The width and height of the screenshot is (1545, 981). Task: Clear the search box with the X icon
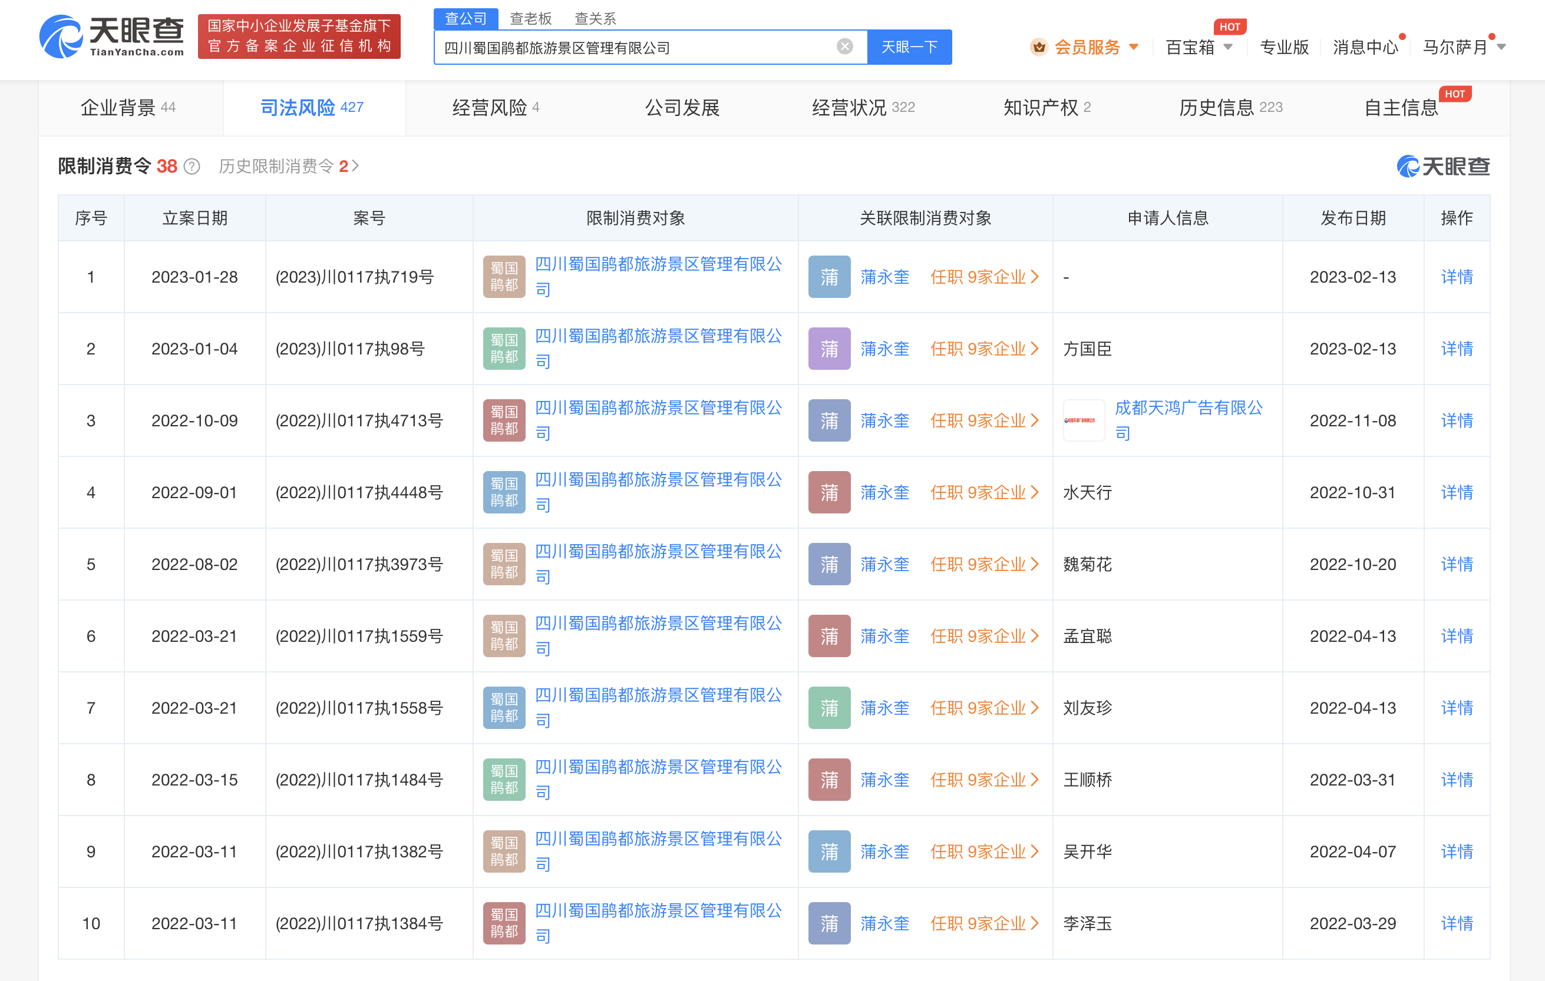click(844, 46)
